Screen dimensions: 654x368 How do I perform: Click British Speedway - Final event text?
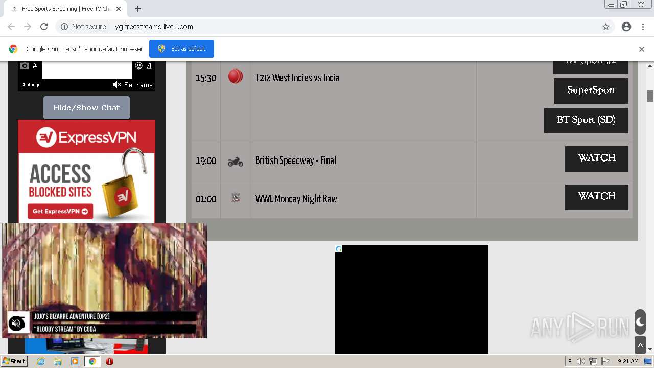tap(296, 160)
